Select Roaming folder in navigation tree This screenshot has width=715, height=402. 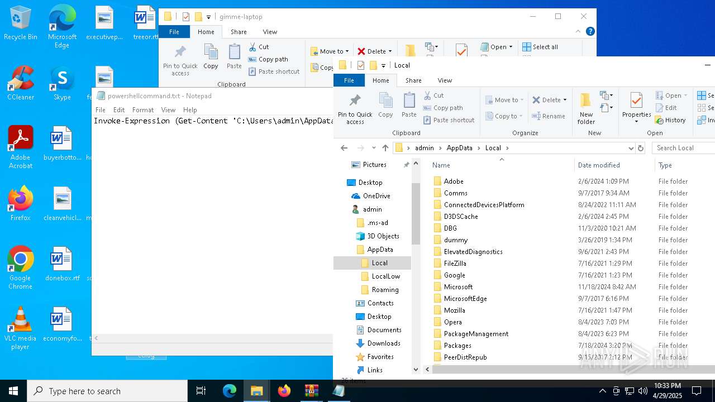(x=385, y=290)
